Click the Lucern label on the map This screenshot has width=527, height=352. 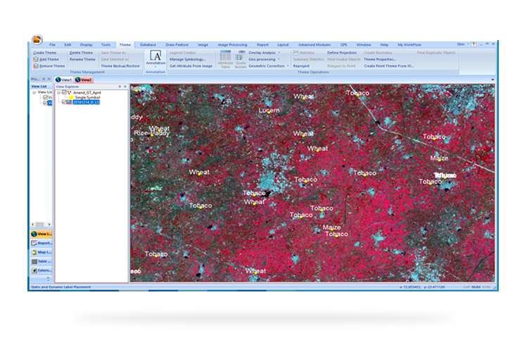tap(269, 111)
